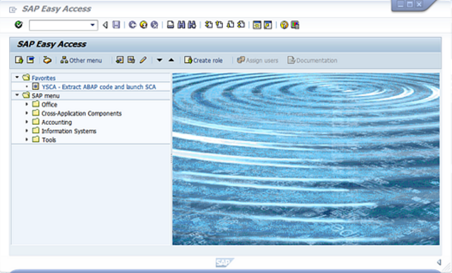Minimize the SAP Easy Access window
Viewport: 452px width, 273px height.
tap(400, 4)
